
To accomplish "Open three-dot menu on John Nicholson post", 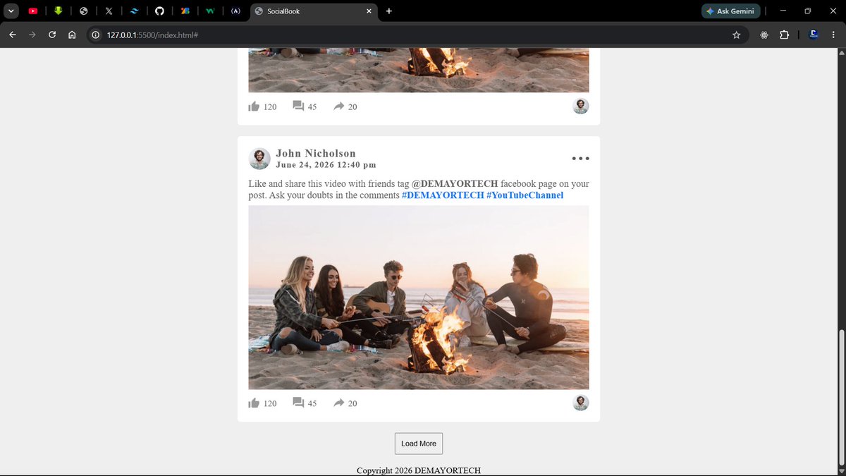I will [580, 159].
